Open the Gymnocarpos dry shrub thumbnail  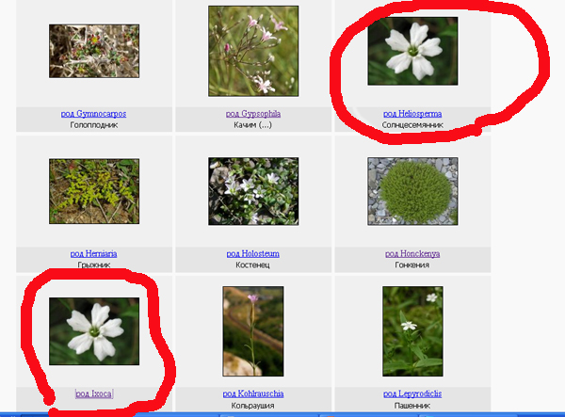point(93,51)
